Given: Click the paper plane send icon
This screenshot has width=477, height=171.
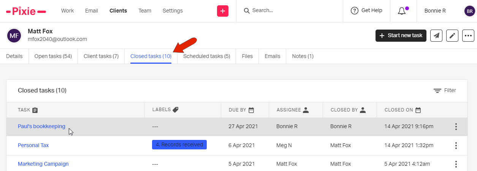Looking at the screenshot, I should tap(436, 36).
